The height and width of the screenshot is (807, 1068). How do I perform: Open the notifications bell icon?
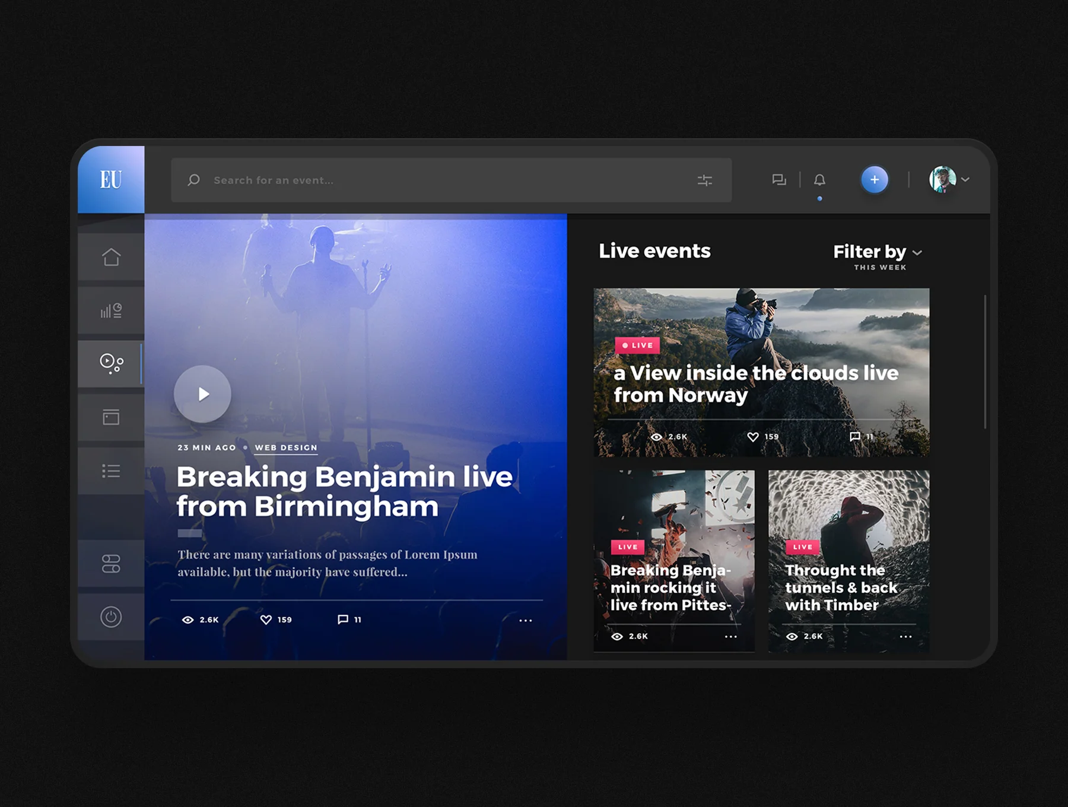819,180
